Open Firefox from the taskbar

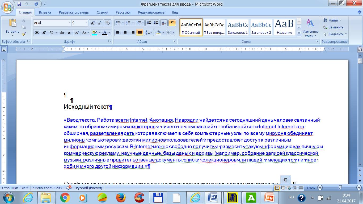click(121, 198)
